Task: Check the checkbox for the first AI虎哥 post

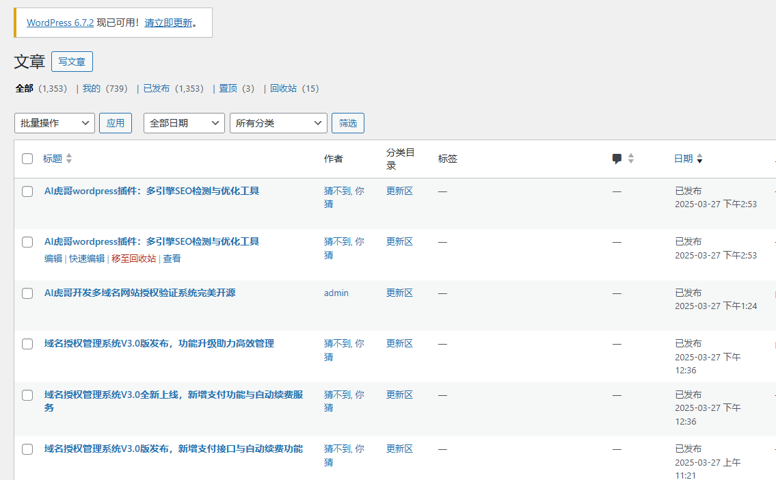Action: [x=27, y=191]
